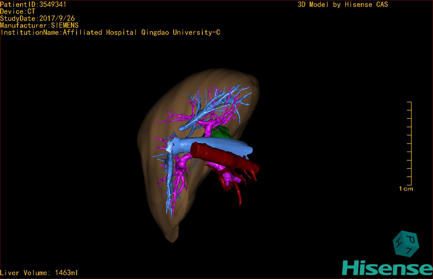Click the PatientID:3549341 text

tap(33, 4)
